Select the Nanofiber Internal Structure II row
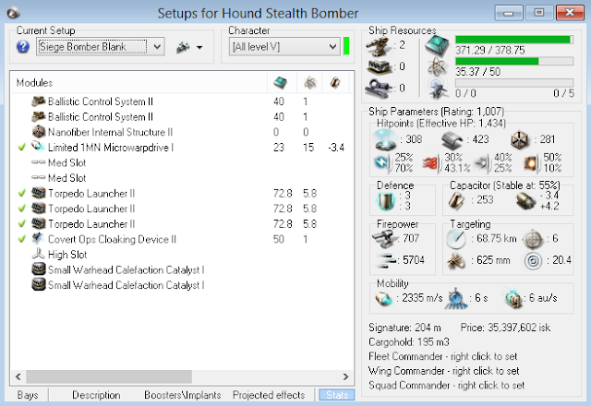 point(182,132)
